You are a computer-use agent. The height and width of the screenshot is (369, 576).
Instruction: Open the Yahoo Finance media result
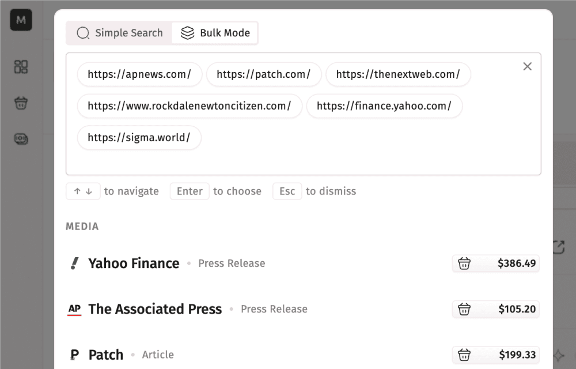click(x=303, y=263)
